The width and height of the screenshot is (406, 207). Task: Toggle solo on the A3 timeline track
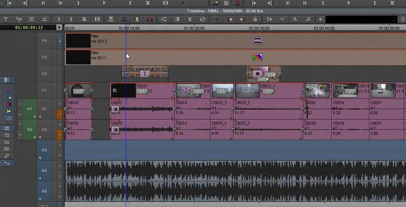60,145
